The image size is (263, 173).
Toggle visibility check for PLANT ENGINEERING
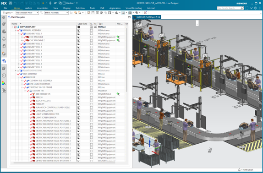[18, 70]
